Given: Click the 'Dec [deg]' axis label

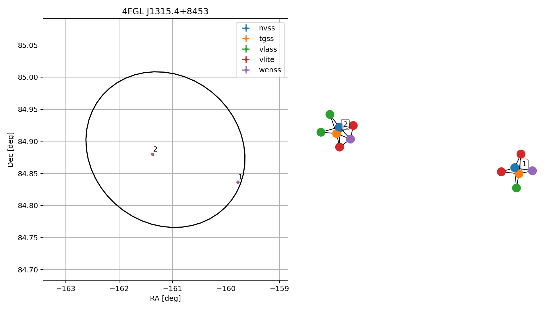Looking at the screenshot, I should (11, 150).
